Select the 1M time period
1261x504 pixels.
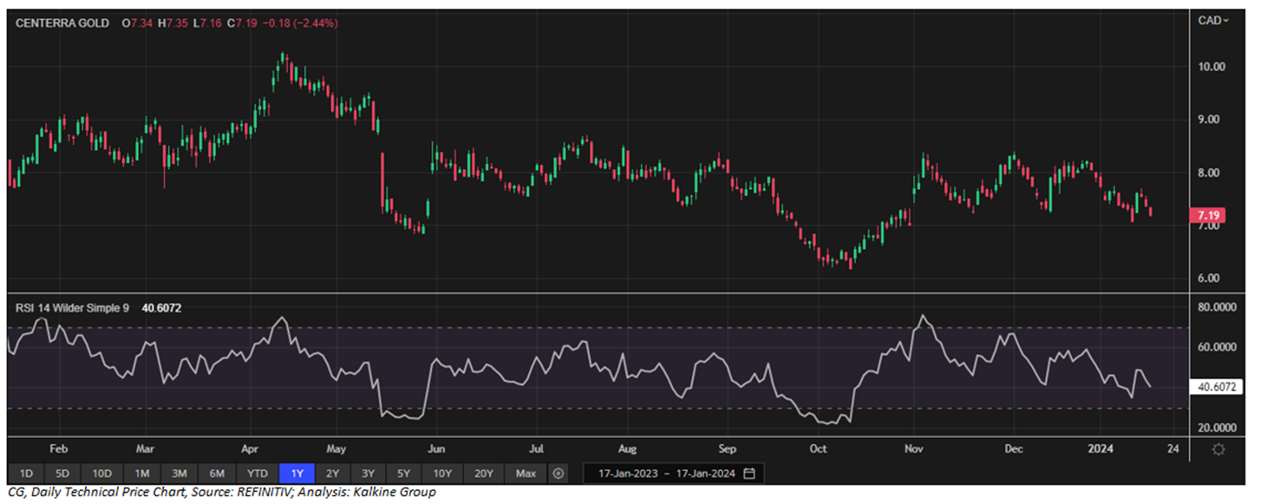pyautogui.click(x=142, y=474)
